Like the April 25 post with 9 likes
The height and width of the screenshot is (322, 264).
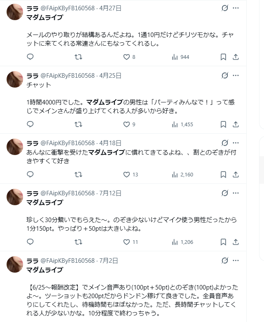click(126, 124)
